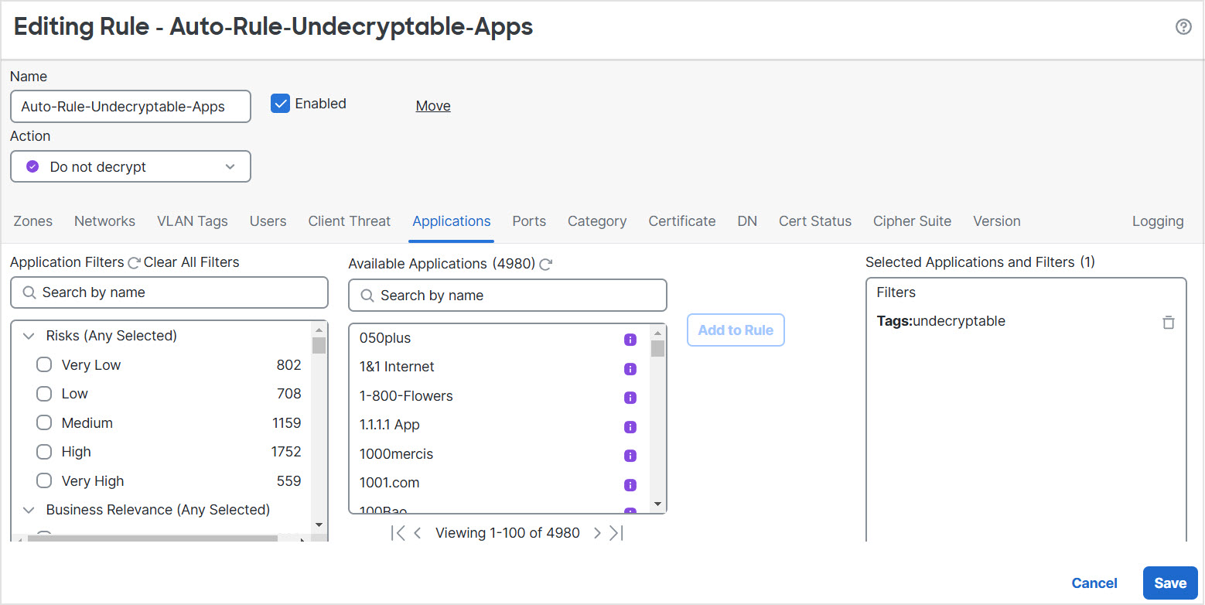1205x605 pixels.
Task: Click inside the Name input field
Action: (130, 106)
